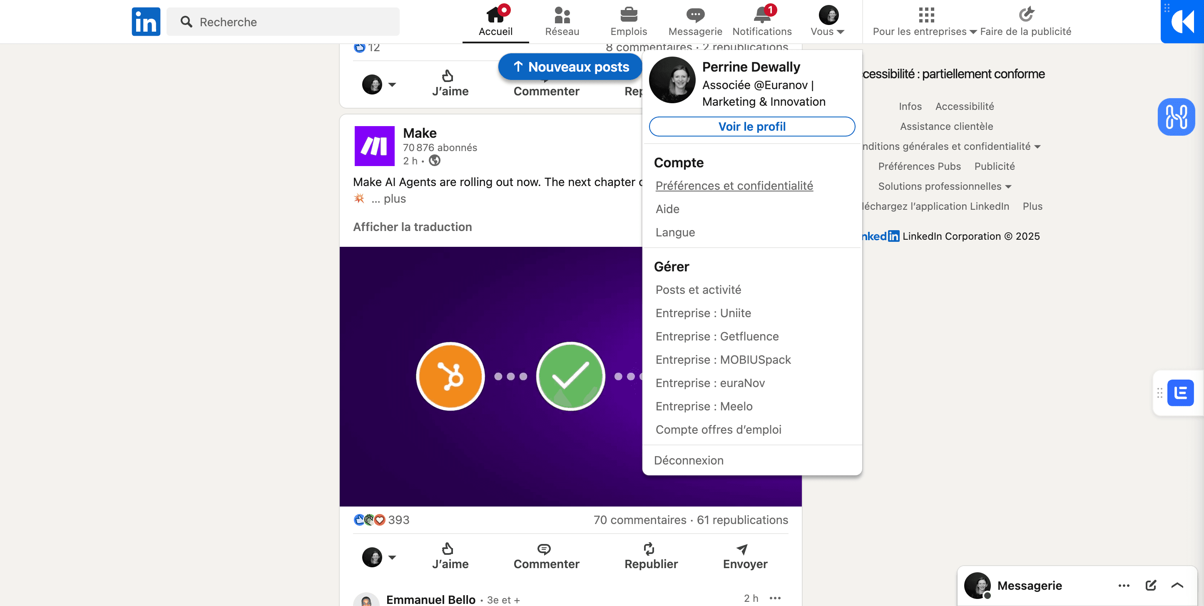Open Préférences Pubs link
Image resolution: width=1204 pixels, height=606 pixels.
919,166
